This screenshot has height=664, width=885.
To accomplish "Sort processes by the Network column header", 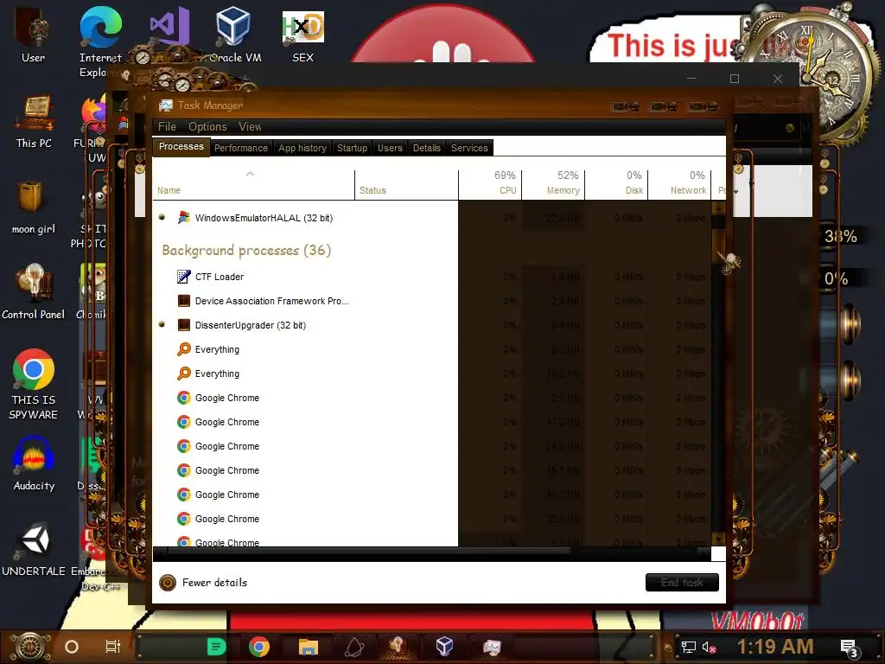I will (679, 183).
